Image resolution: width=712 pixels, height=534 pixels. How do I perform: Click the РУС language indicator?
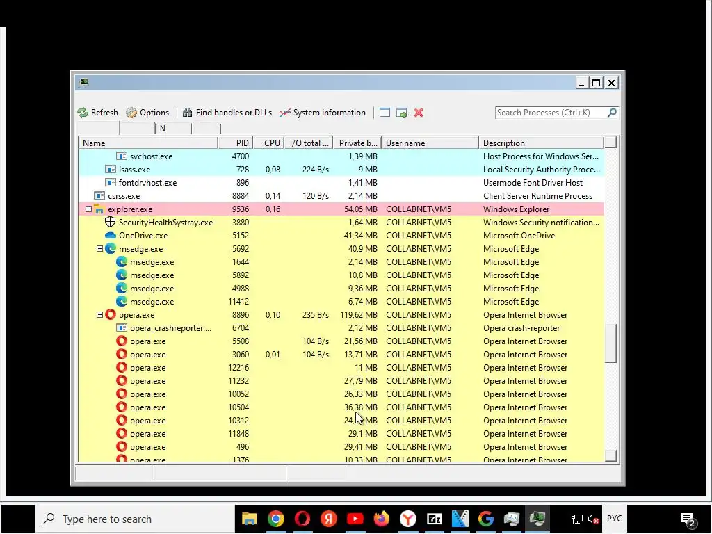(615, 519)
